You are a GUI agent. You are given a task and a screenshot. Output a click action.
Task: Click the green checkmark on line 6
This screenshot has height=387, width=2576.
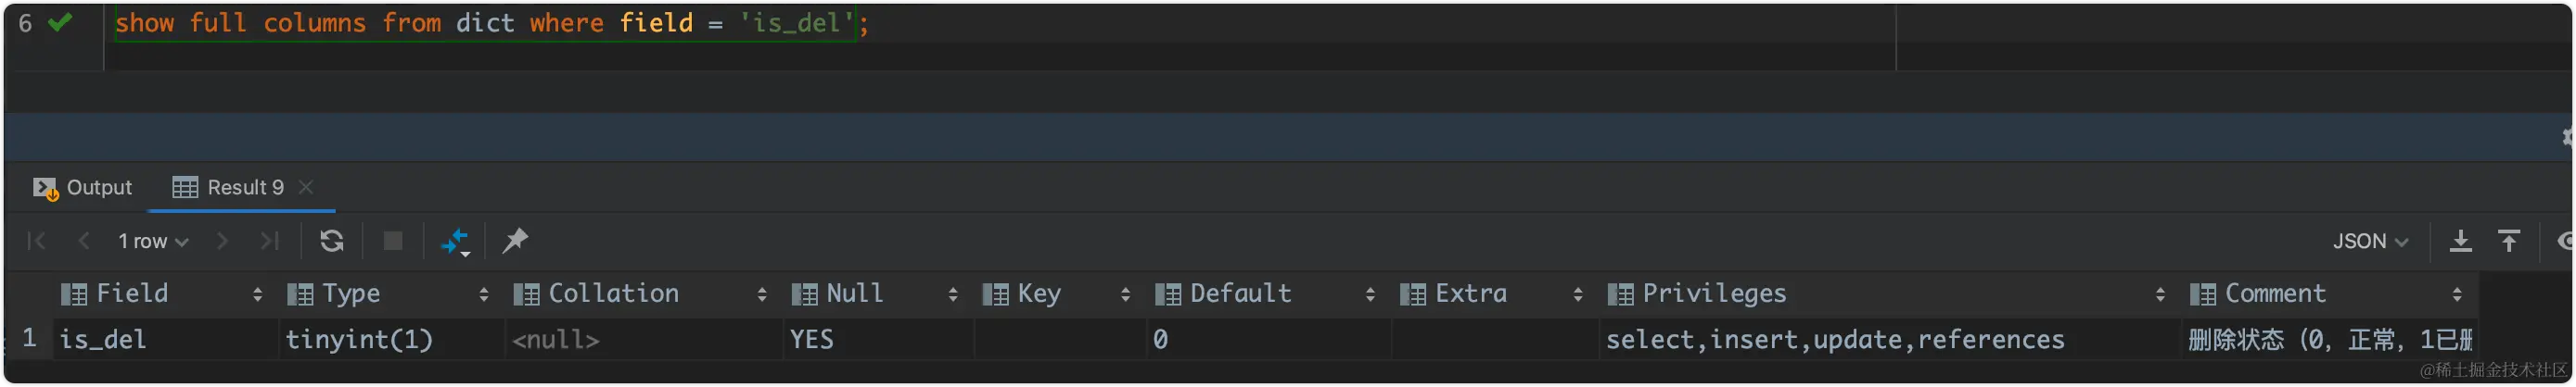pyautogui.click(x=60, y=22)
